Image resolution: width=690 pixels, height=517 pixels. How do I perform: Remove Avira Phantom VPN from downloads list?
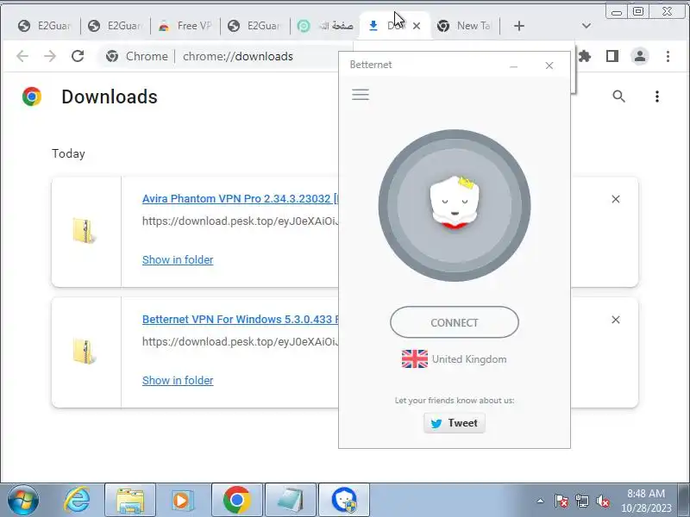click(x=616, y=199)
